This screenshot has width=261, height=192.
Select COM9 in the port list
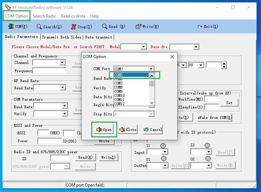coord(131,91)
